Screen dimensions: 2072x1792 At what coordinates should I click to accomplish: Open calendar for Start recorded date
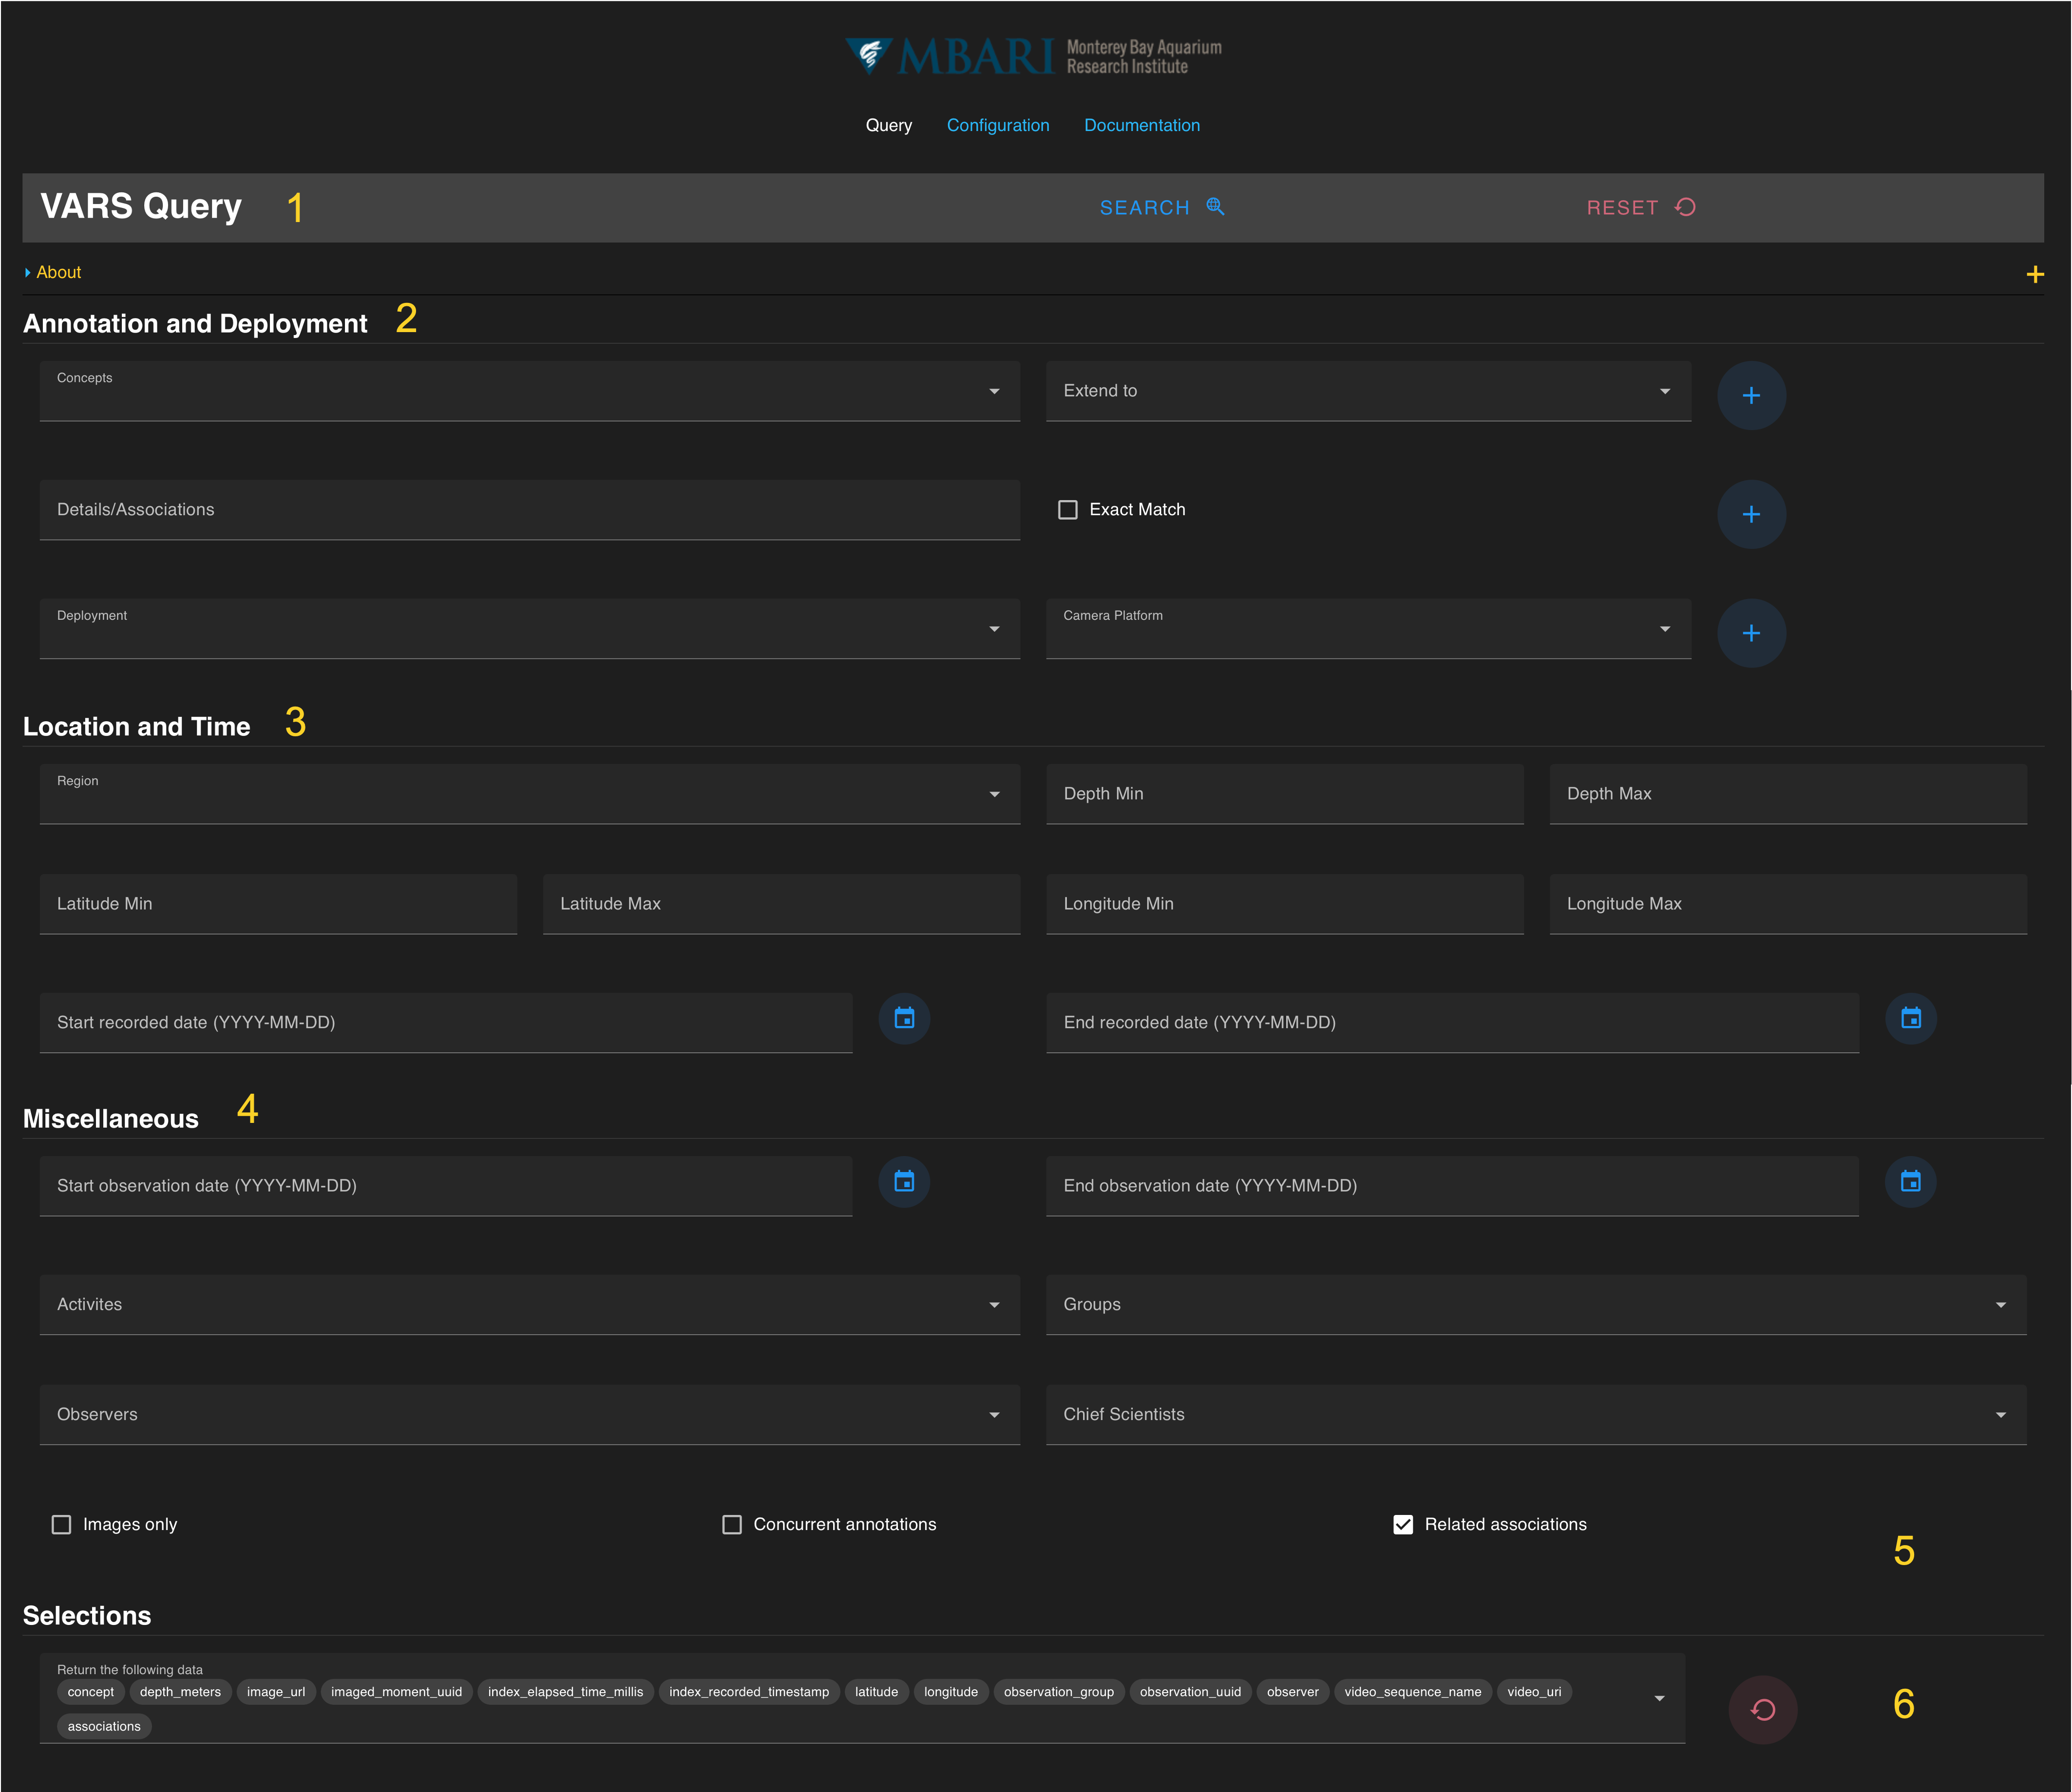[903, 1019]
